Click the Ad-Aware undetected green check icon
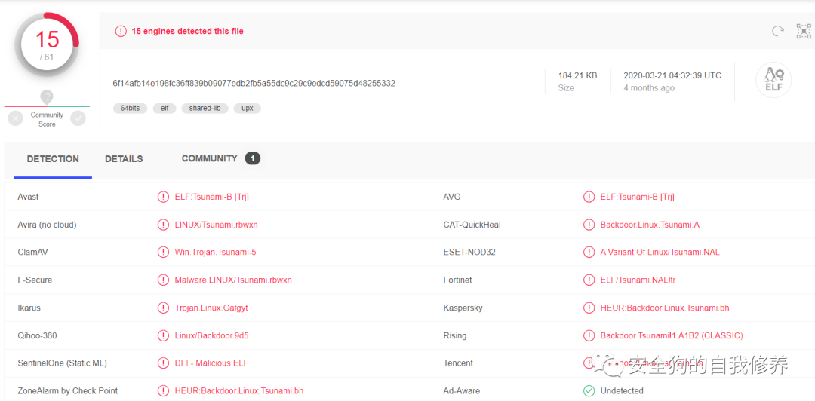Image resolution: width=815 pixels, height=401 pixels. [589, 390]
